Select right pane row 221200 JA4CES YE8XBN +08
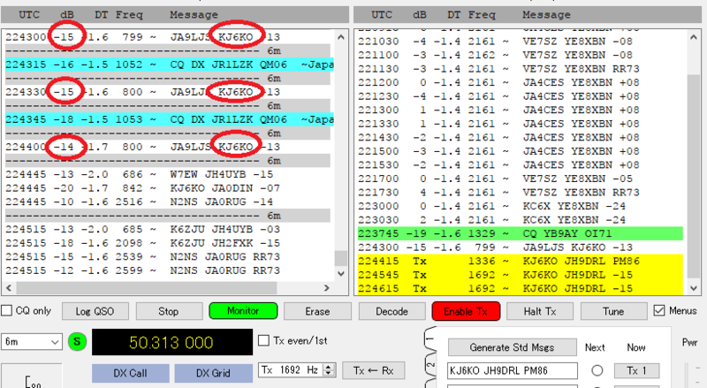Image resolution: width=707 pixels, height=388 pixels. [521, 82]
